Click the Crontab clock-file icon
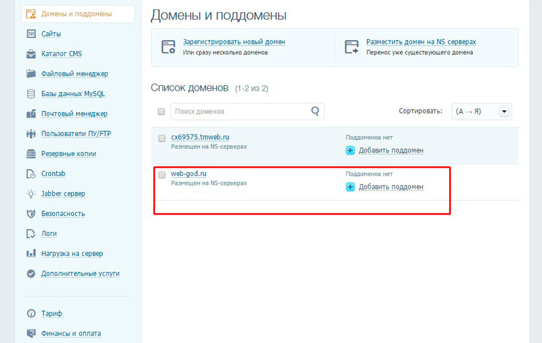 [31, 174]
